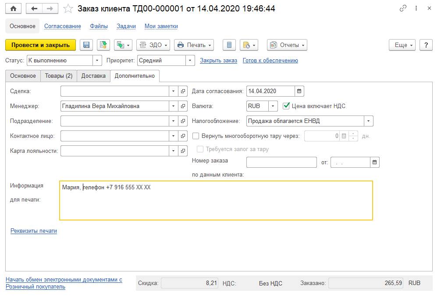Enable Вернуть многооборотную тару через checkbox
The image size is (441, 296).
coord(196,136)
